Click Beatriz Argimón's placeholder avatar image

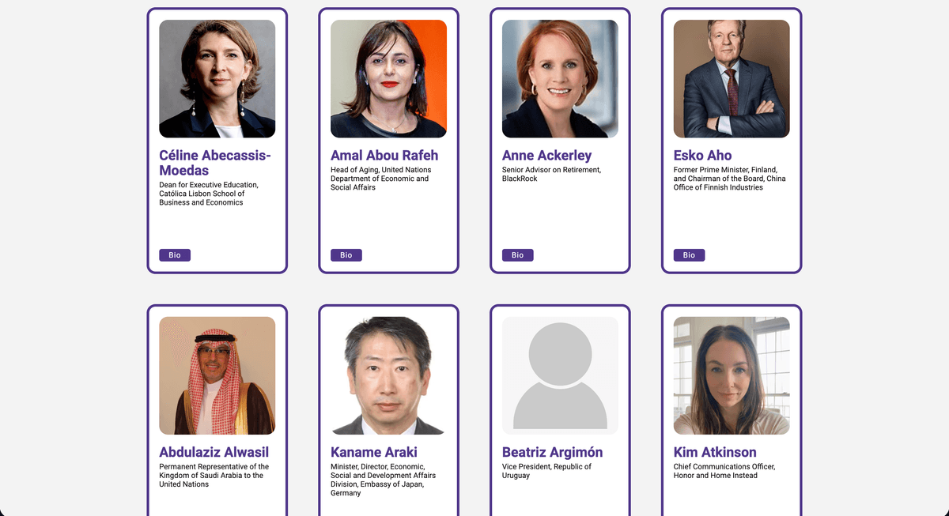click(x=560, y=375)
